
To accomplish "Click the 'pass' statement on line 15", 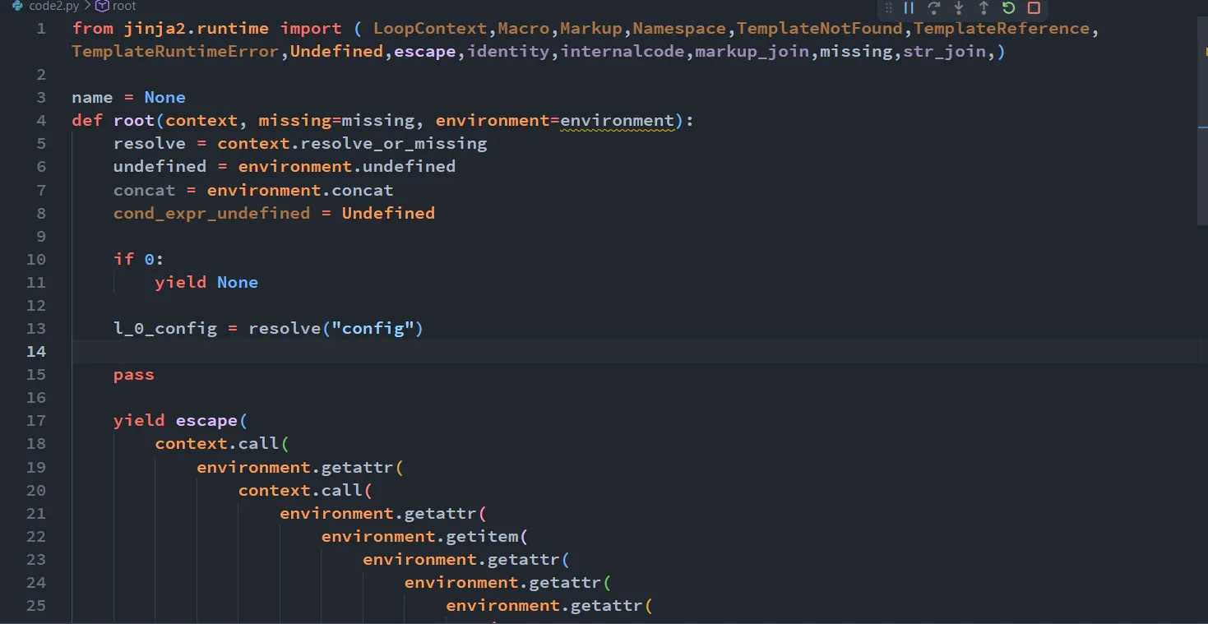I will tap(134, 374).
